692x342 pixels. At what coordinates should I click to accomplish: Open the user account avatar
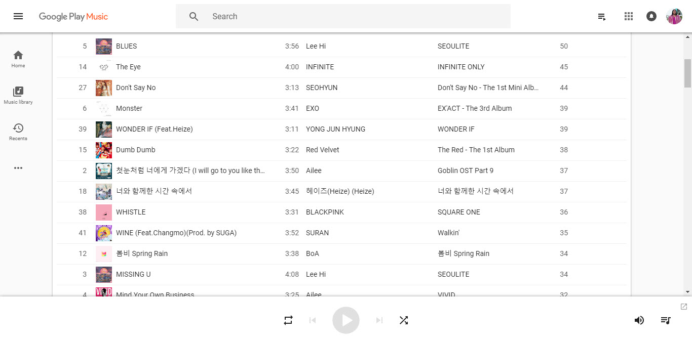pyautogui.click(x=674, y=16)
